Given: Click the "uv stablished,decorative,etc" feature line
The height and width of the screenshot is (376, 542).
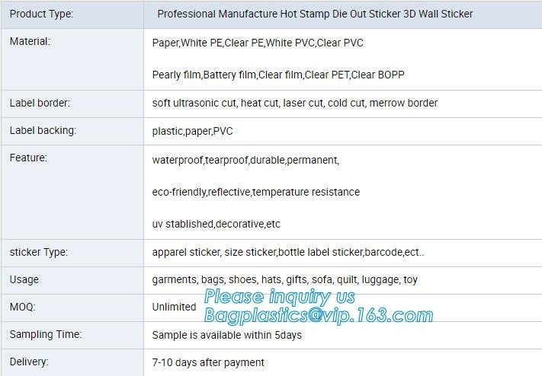Looking at the screenshot, I should tap(216, 224).
